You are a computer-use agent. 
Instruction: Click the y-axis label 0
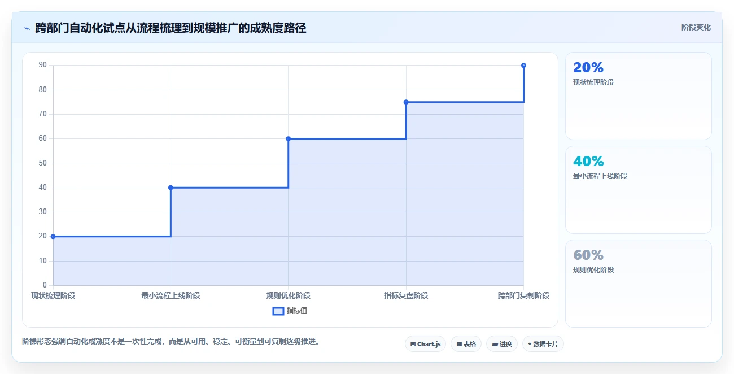(x=45, y=285)
